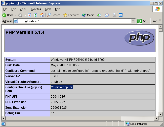
Task: Open the Search pane from toolbar
Action: pyautogui.click(x=54, y=15)
